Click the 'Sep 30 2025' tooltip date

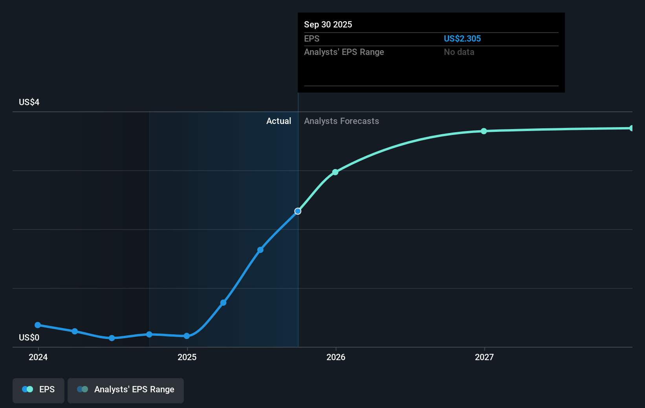pyautogui.click(x=328, y=24)
